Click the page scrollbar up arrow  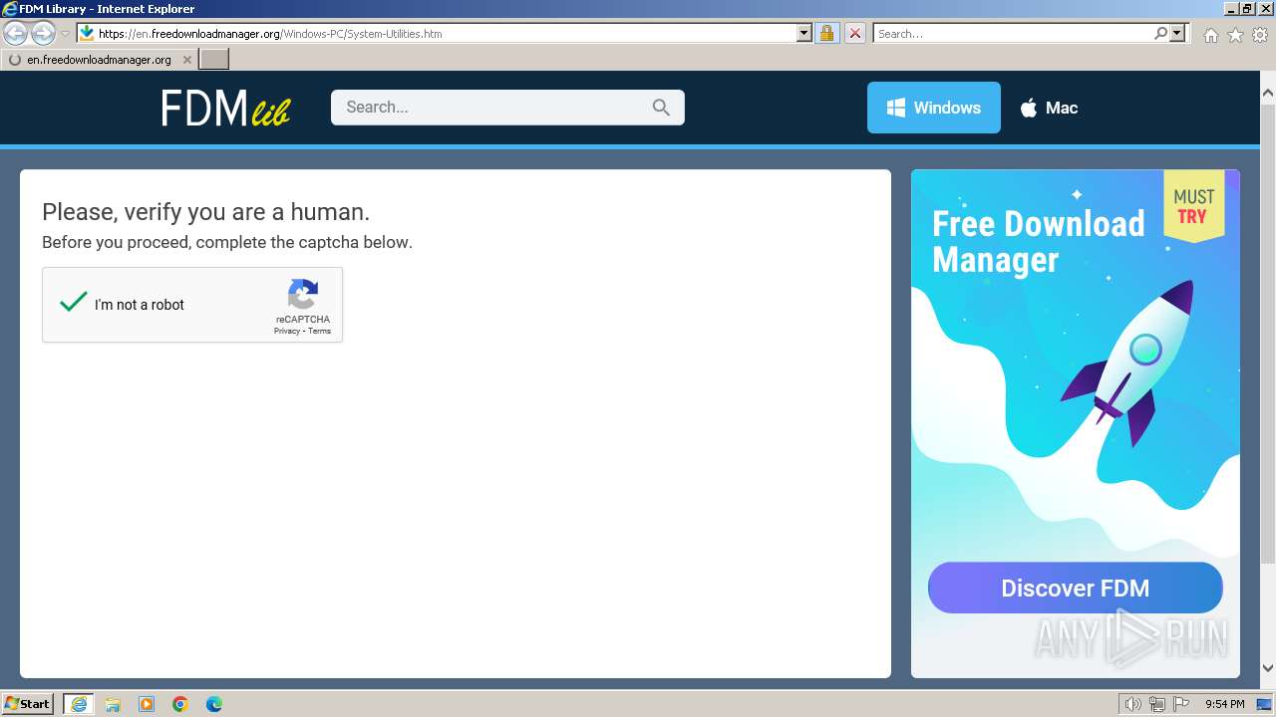point(1268,93)
